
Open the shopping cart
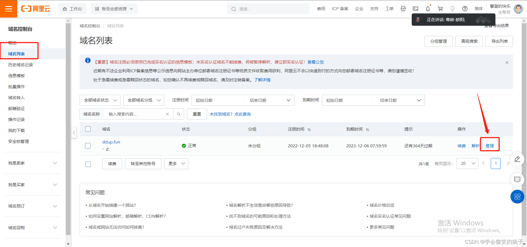[440, 9]
